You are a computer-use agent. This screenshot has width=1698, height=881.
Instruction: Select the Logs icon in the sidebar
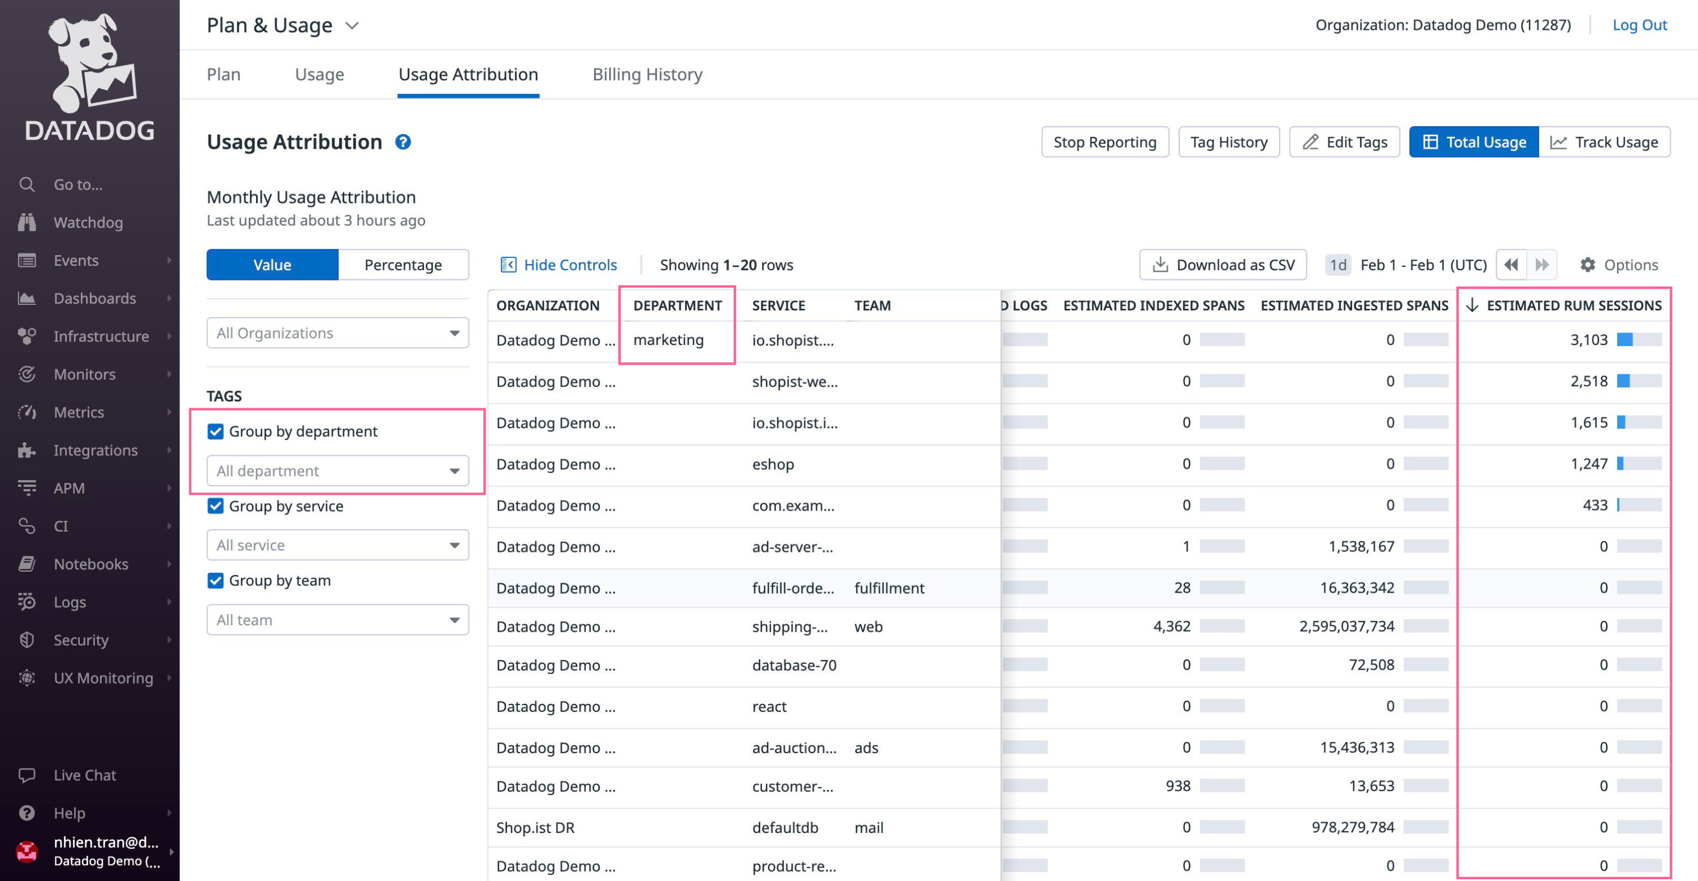[27, 602]
